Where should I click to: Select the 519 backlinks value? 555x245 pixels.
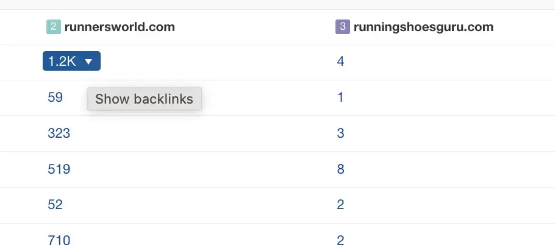tap(59, 169)
